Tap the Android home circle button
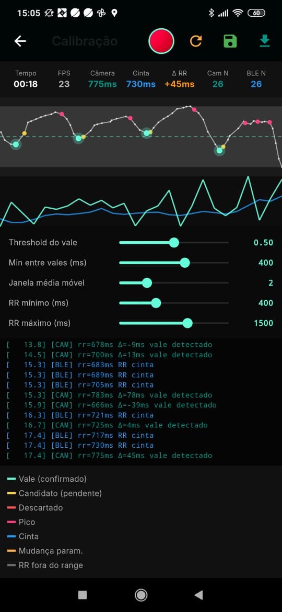The image size is (282, 612). (141, 595)
